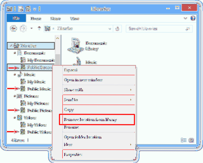203x163 pixels.
Task: Open address bar history dropdown
Action: pyautogui.click(x=110, y=29)
